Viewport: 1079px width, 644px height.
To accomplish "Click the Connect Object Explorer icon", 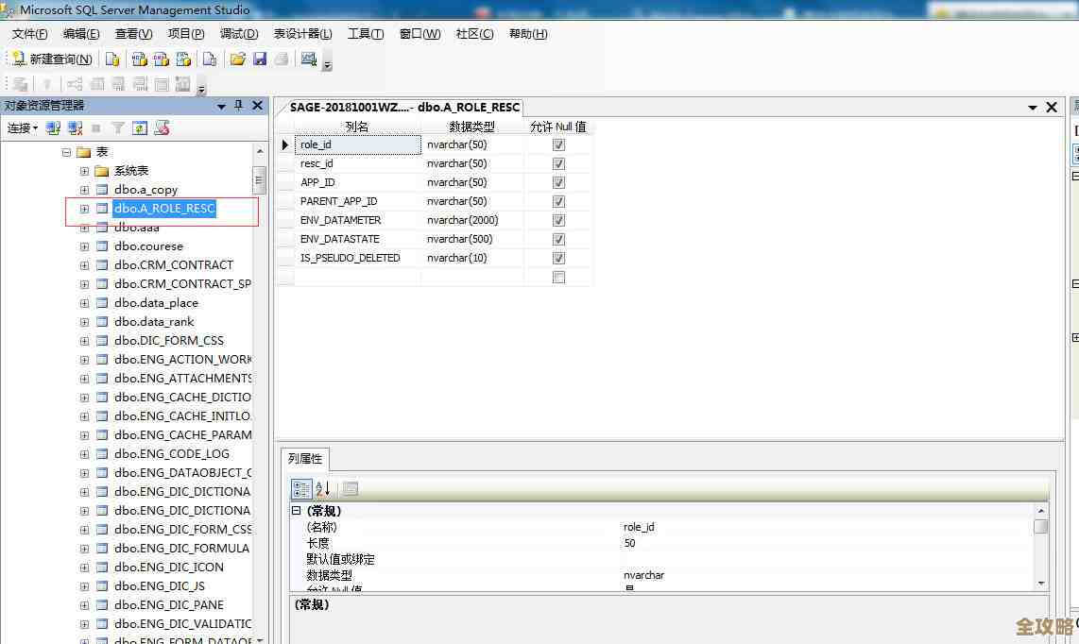I will [54, 127].
